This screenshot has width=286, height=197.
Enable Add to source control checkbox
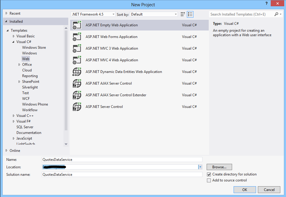(209, 181)
